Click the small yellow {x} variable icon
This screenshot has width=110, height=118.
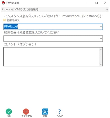point(4,20)
